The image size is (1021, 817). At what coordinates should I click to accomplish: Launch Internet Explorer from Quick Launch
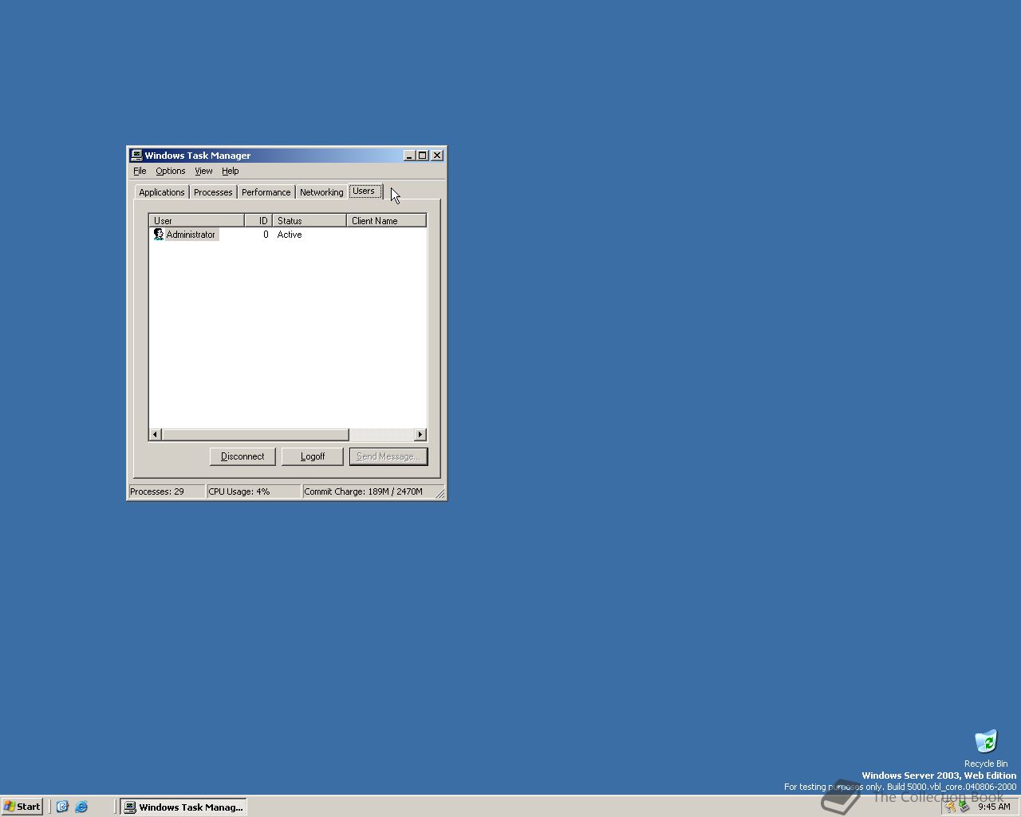coord(81,807)
